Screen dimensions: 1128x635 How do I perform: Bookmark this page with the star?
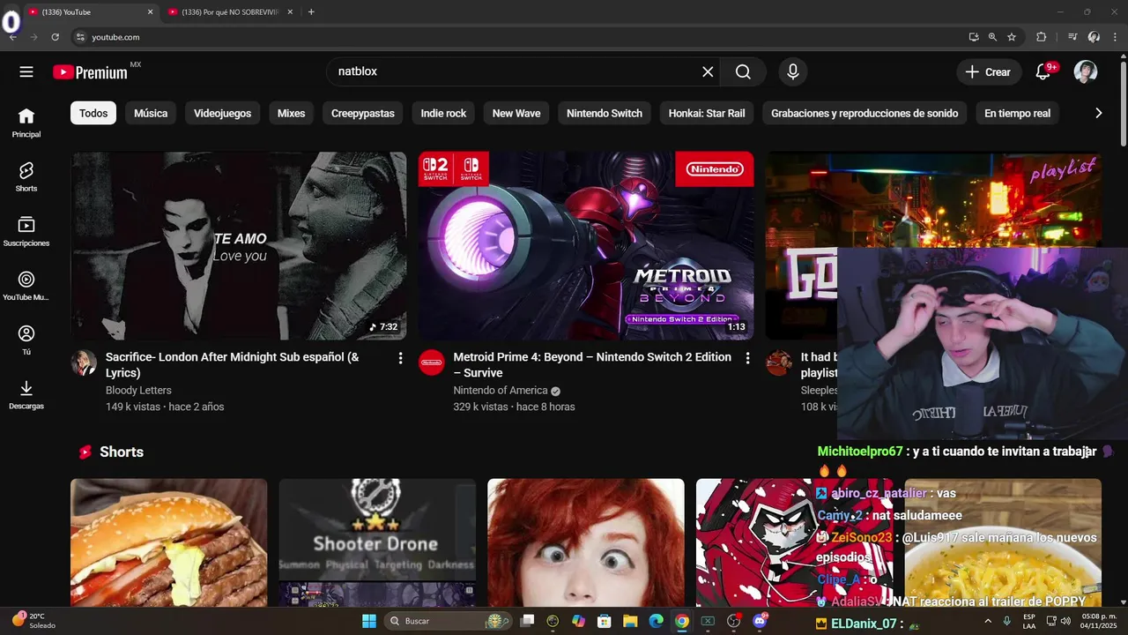click(1012, 37)
